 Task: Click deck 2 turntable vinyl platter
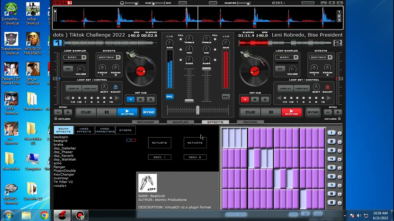point(255,71)
